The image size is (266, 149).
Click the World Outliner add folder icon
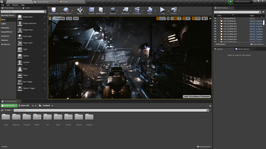[x=263, y=12]
